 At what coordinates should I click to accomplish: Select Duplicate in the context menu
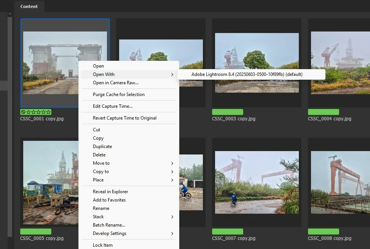[x=129, y=147]
